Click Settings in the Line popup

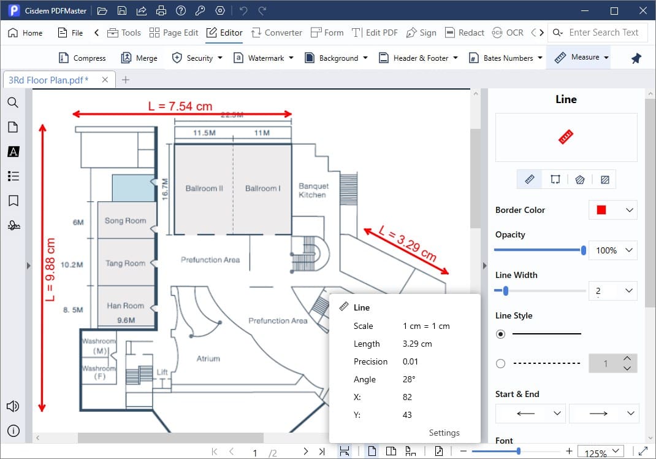[x=444, y=433]
